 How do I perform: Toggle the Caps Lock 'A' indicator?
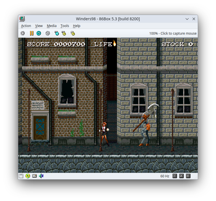(181, 176)
